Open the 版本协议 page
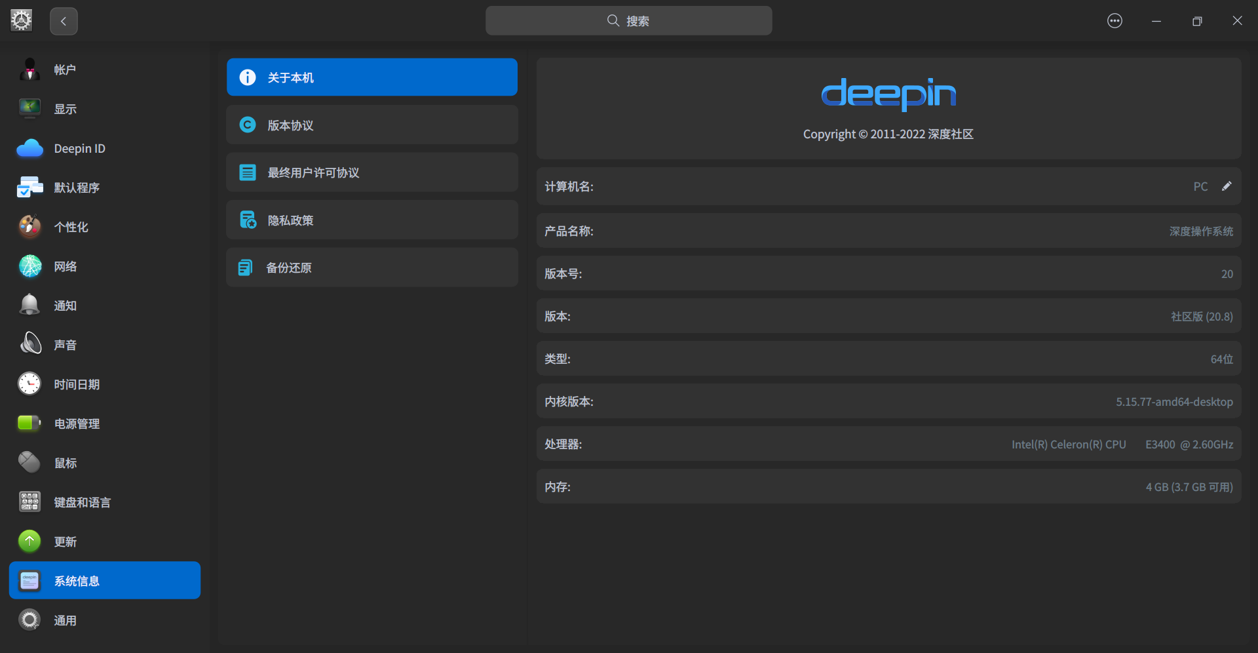The width and height of the screenshot is (1258, 653). (x=372, y=125)
